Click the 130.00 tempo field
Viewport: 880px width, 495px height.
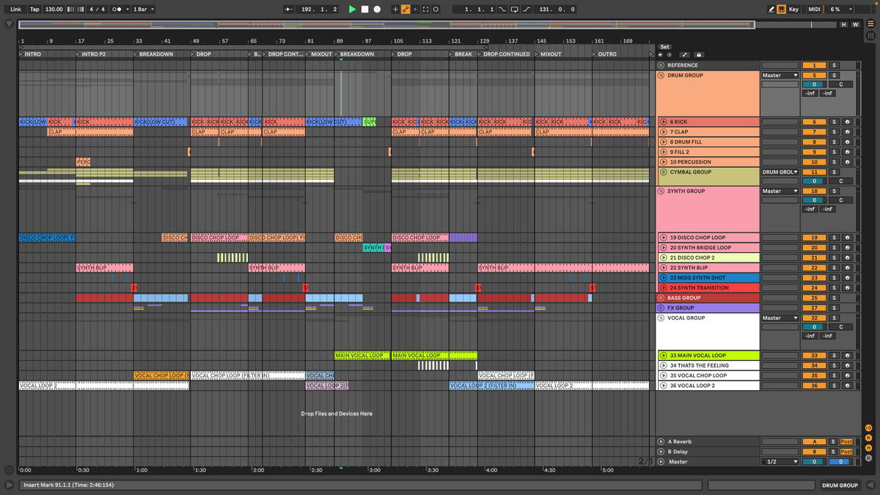(x=54, y=10)
